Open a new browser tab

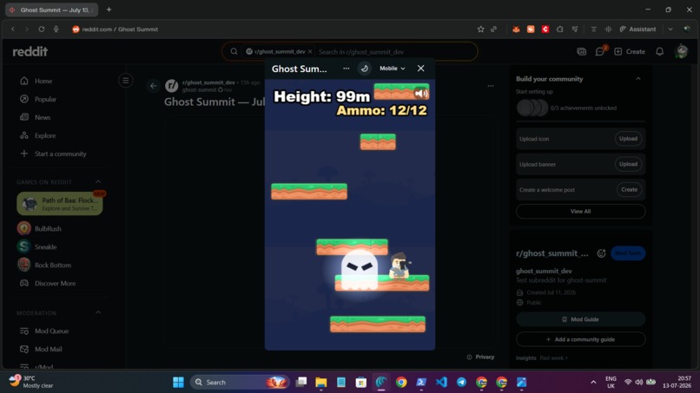[109, 10]
